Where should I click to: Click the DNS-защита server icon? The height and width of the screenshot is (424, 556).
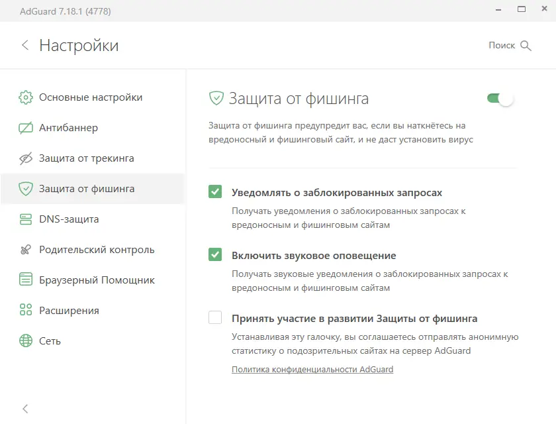pyautogui.click(x=26, y=219)
